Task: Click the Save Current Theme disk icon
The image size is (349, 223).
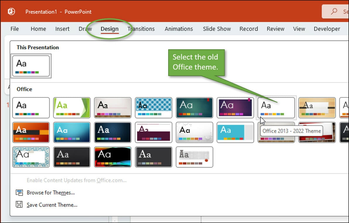Action: pos(19,205)
